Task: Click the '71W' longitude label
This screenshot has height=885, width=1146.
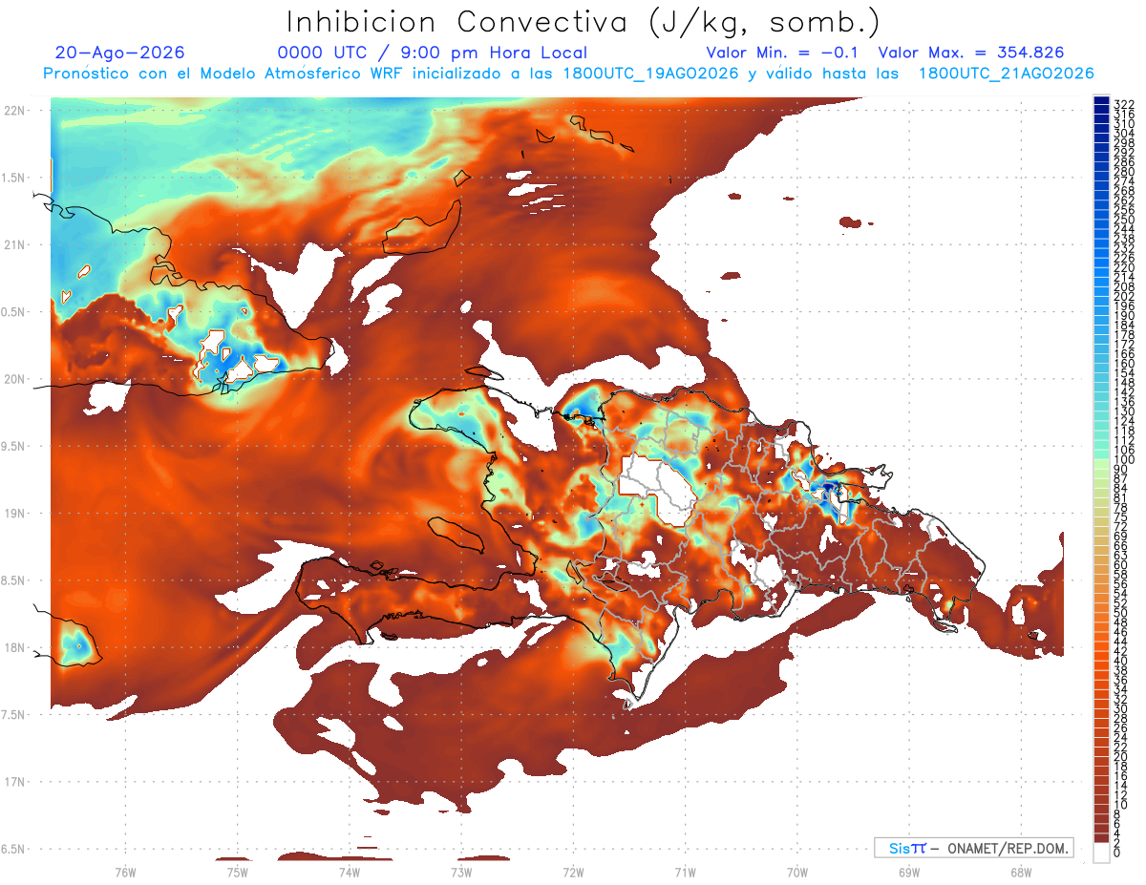Action: coord(685,872)
